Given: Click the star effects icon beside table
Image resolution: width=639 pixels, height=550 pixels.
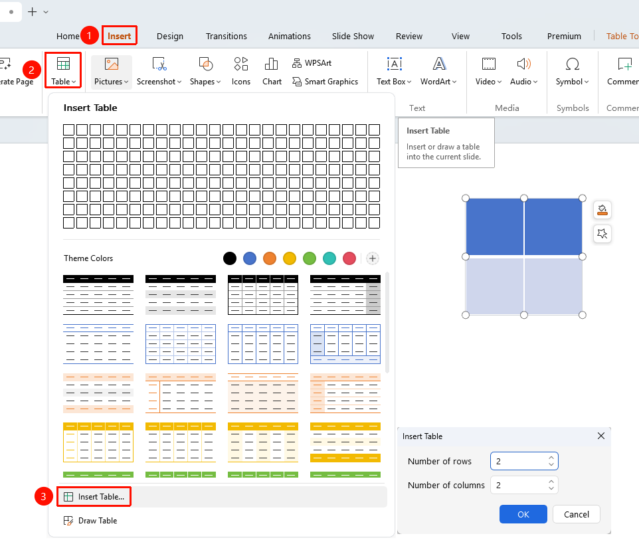Looking at the screenshot, I should (602, 234).
